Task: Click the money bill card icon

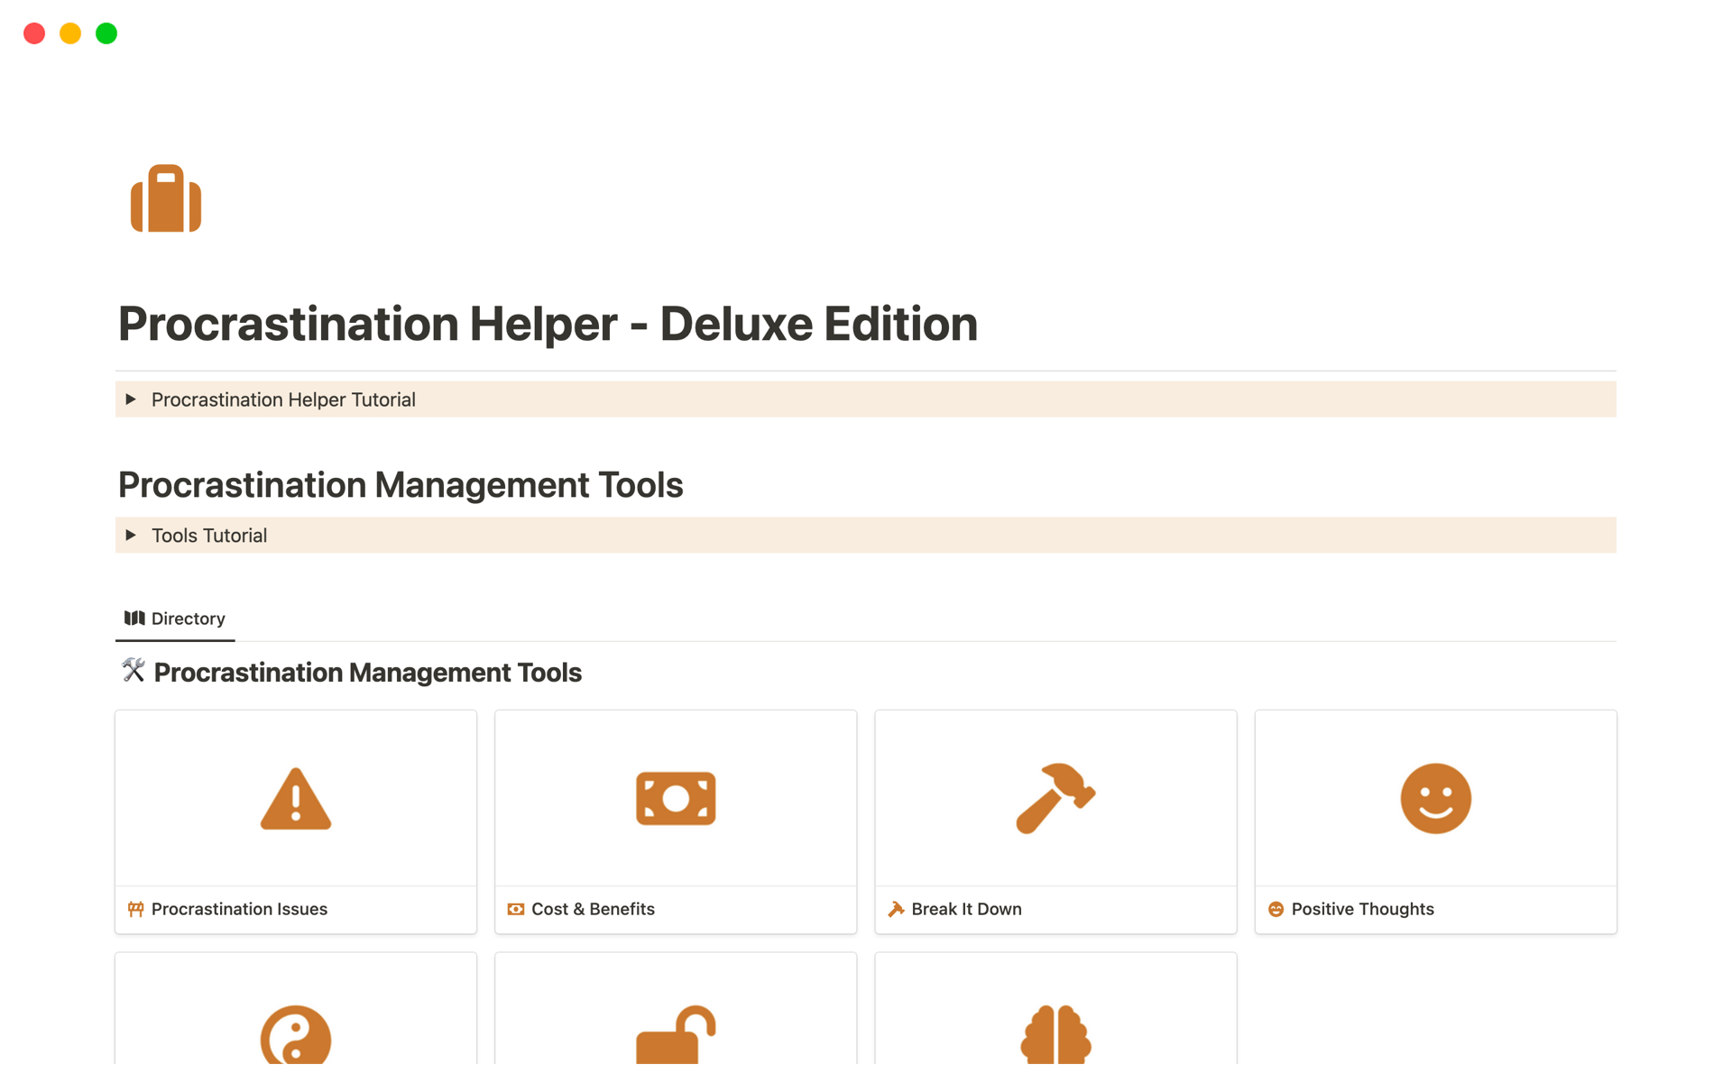Action: click(x=676, y=799)
